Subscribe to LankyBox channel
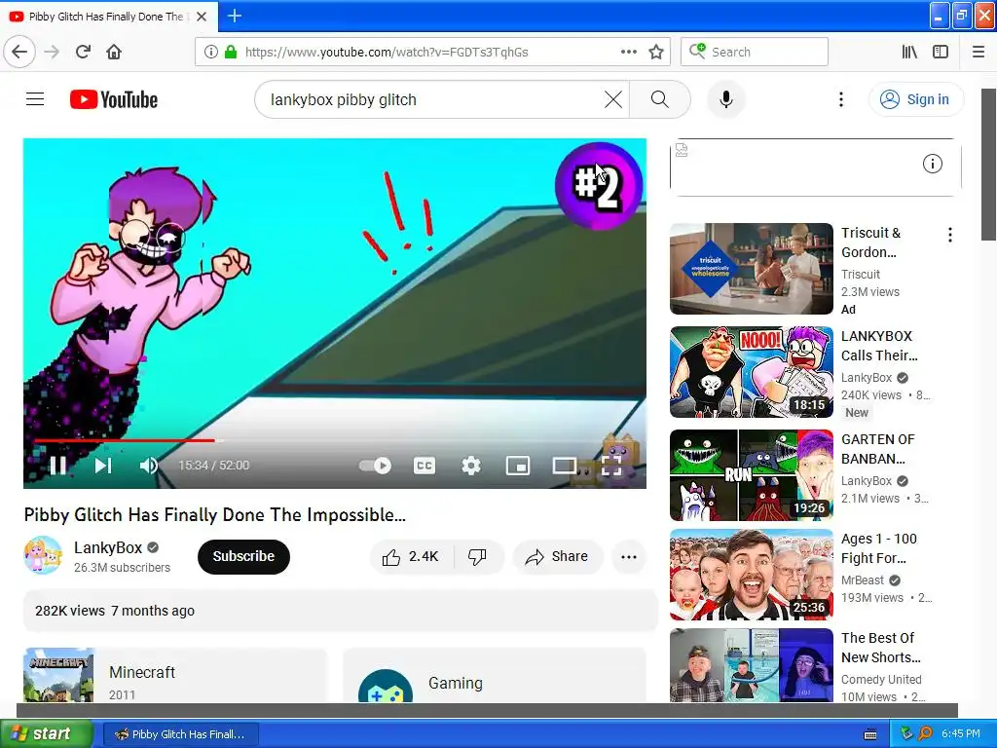 click(243, 556)
